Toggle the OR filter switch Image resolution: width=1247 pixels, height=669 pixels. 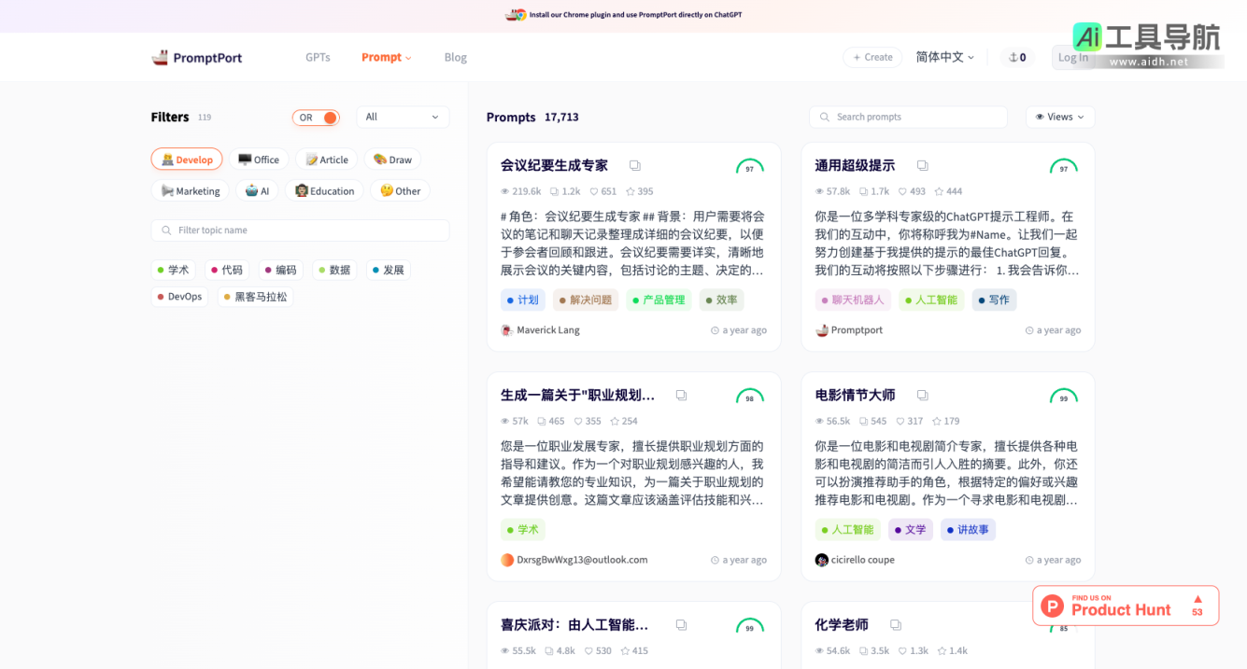(316, 117)
